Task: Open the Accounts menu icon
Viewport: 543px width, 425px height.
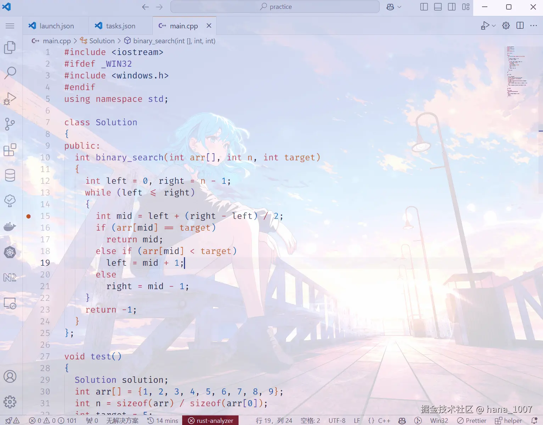Action: [x=10, y=376]
